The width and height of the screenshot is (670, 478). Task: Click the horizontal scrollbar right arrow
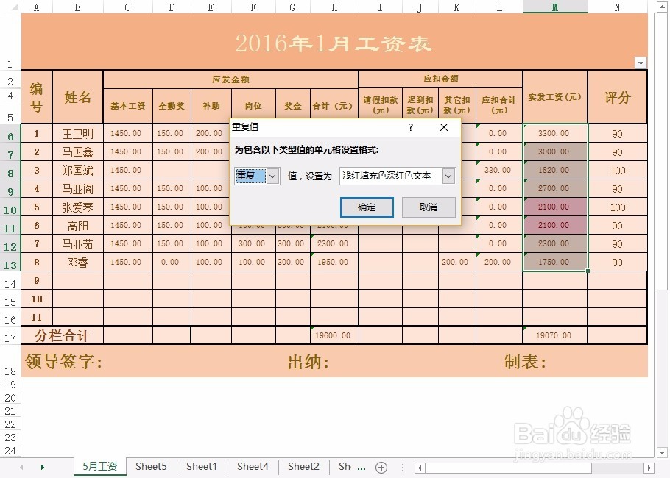pos(649,466)
